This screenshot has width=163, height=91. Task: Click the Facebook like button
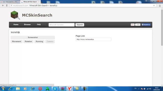click(x=146, y=25)
